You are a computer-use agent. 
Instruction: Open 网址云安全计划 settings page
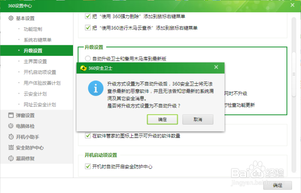pyautogui.click(x=40, y=105)
